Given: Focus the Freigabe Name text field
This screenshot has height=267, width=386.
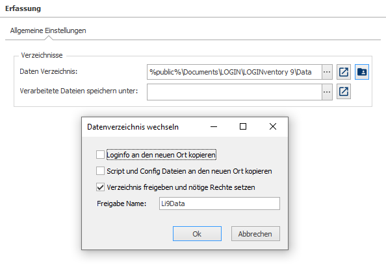Looking at the screenshot, I should coord(220,203).
